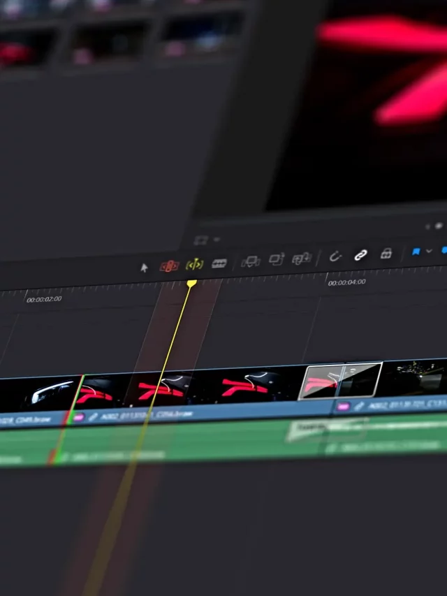Click the Overwrite Clip toolbar icon
Viewport: 447px width, 596px height.
(277, 259)
